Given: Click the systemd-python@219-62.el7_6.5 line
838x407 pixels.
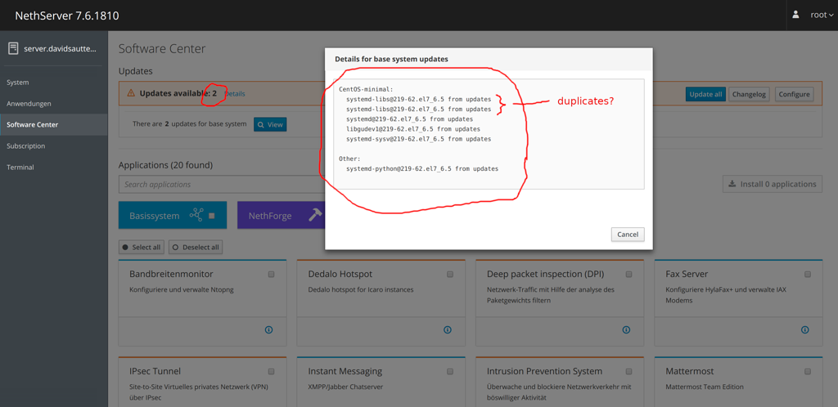Looking at the screenshot, I should (x=422, y=168).
